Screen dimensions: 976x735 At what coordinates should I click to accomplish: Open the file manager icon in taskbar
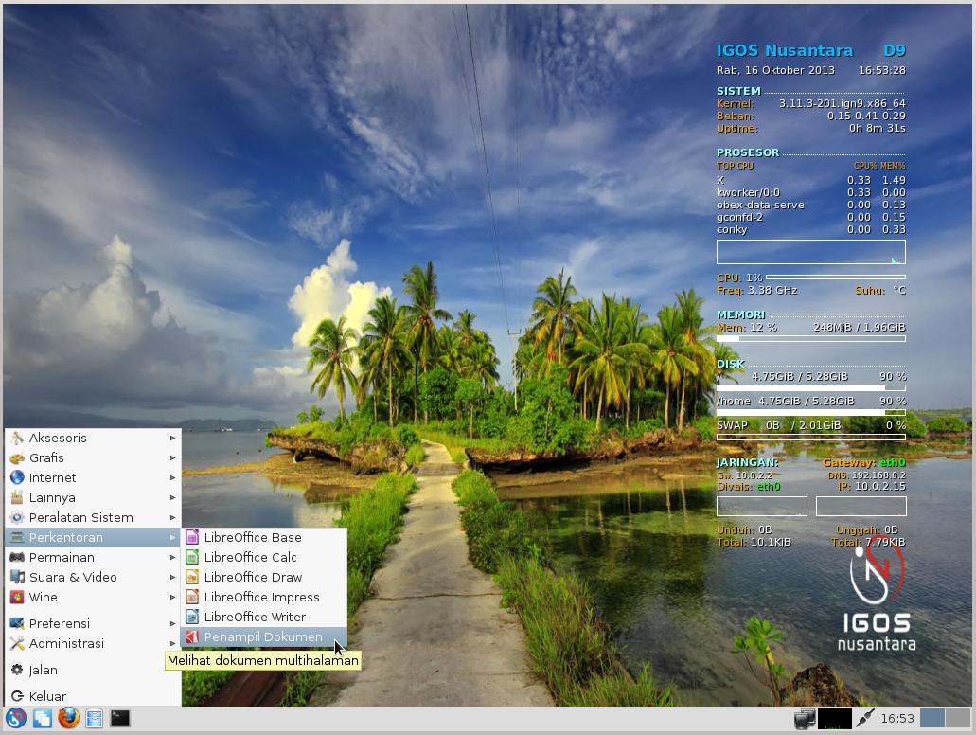(94, 718)
